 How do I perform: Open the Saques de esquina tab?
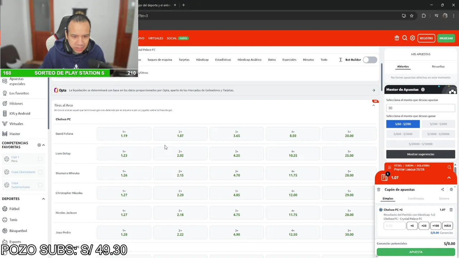tap(160, 60)
